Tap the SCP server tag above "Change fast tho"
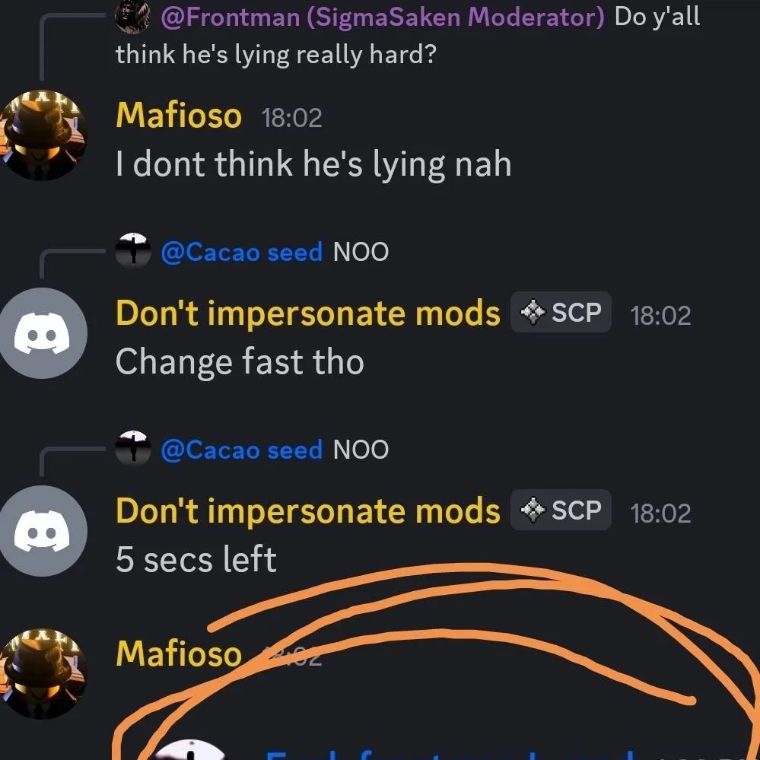The image size is (760, 760). (561, 312)
